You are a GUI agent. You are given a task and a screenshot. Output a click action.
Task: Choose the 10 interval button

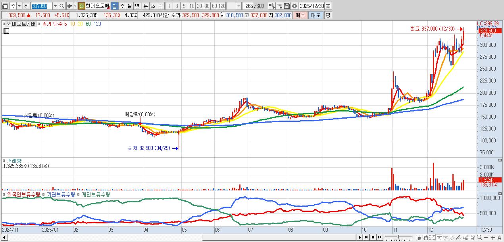(192, 6)
